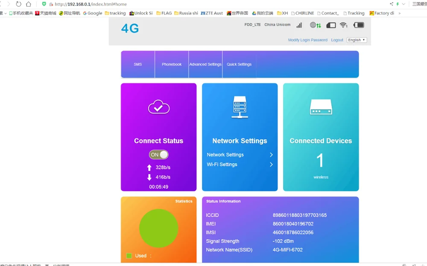This screenshot has width=427, height=266.
Task: Open the Contact_ bookmark
Action: (328, 13)
